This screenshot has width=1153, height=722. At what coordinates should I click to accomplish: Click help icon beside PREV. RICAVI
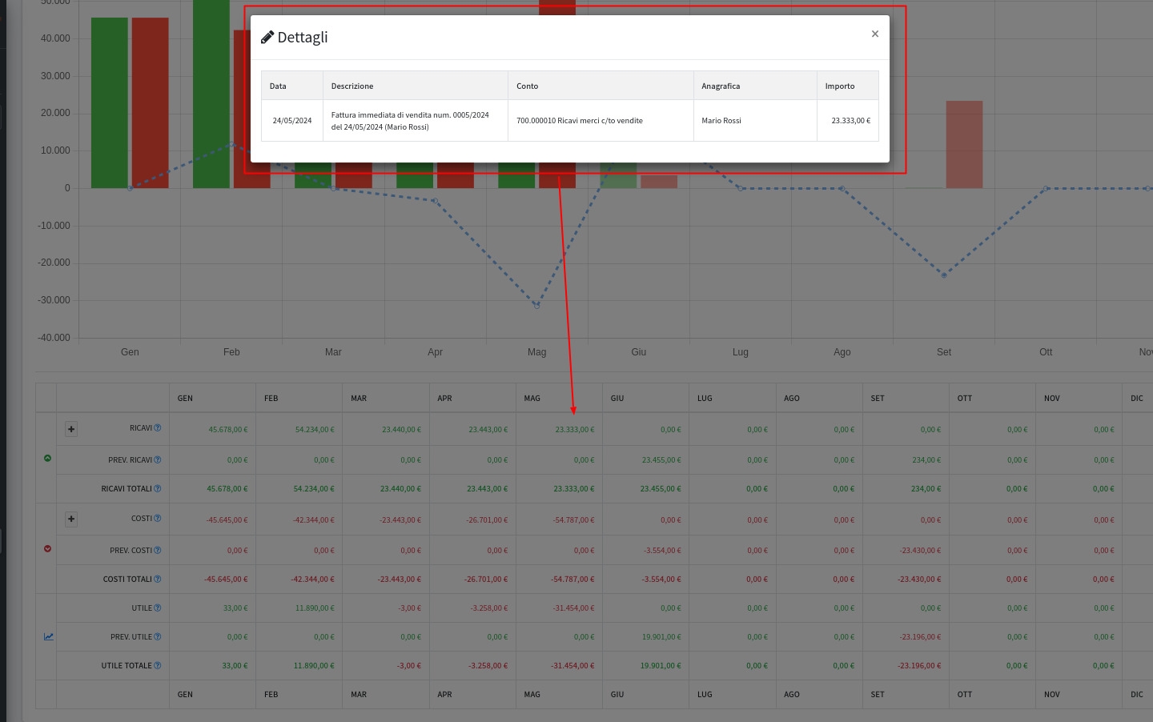click(158, 459)
